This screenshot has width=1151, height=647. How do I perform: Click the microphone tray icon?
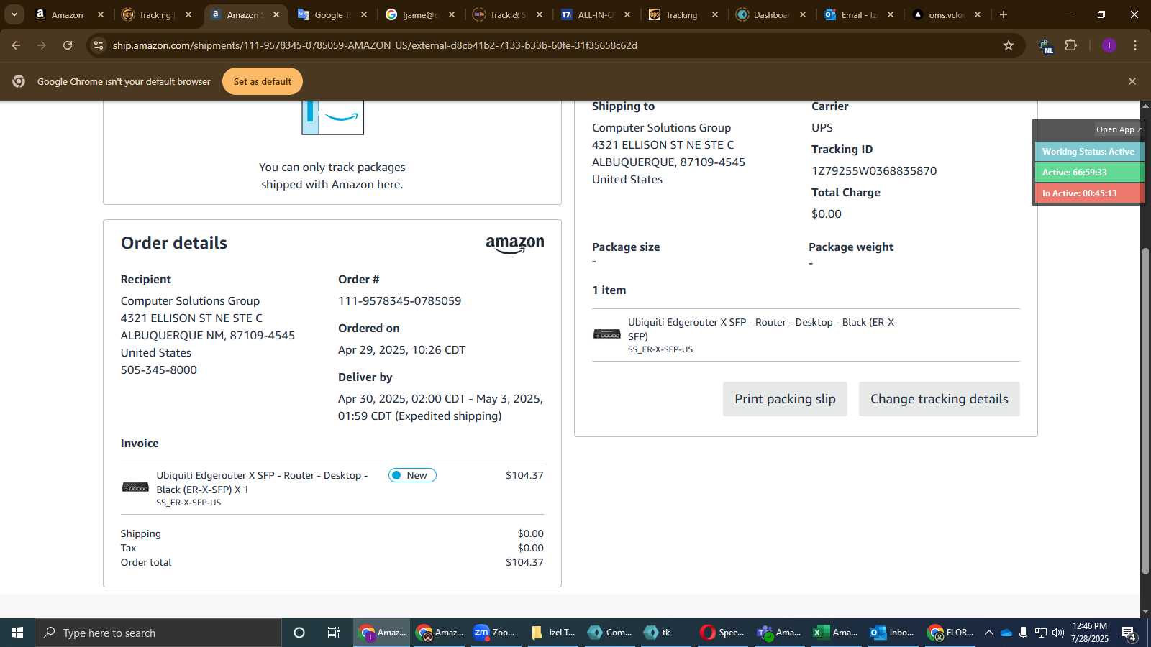1023,633
